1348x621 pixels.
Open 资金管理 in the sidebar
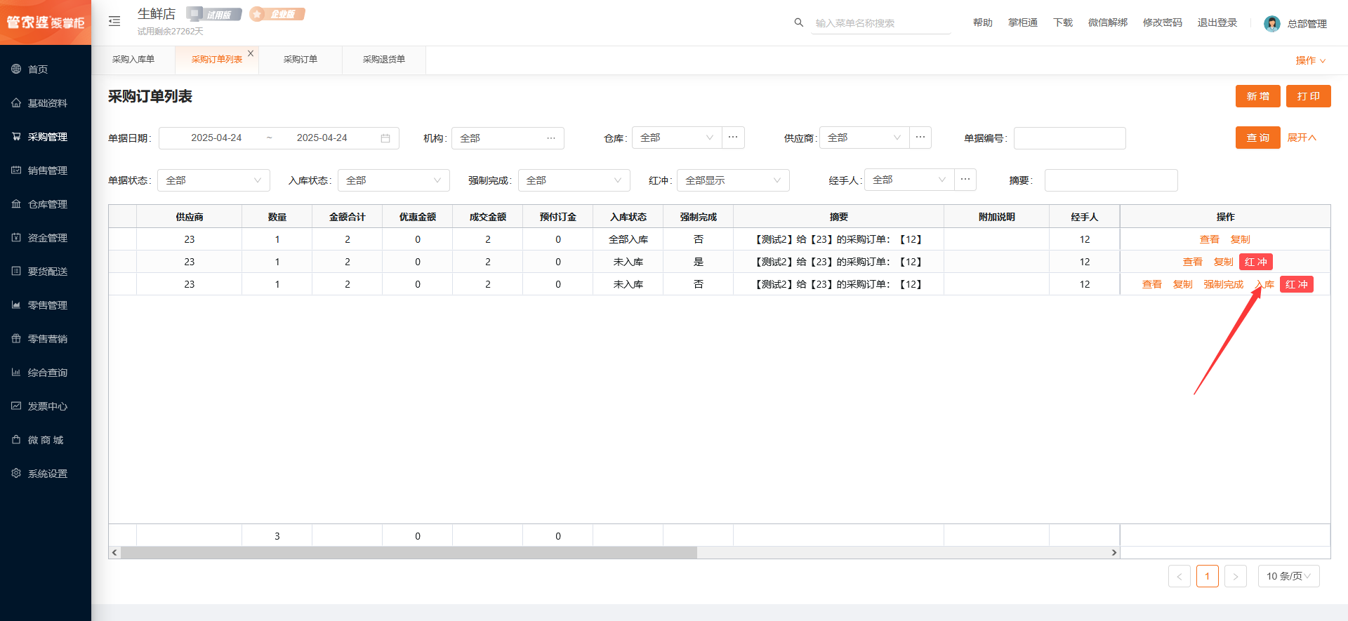46,238
